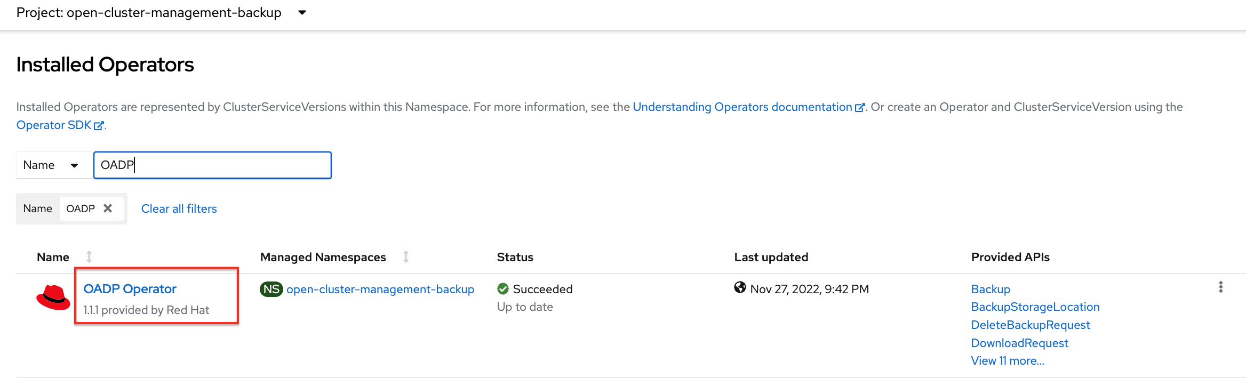Open the kebab menu for OADP Operator
1246x386 pixels.
pyautogui.click(x=1220, y=287)
